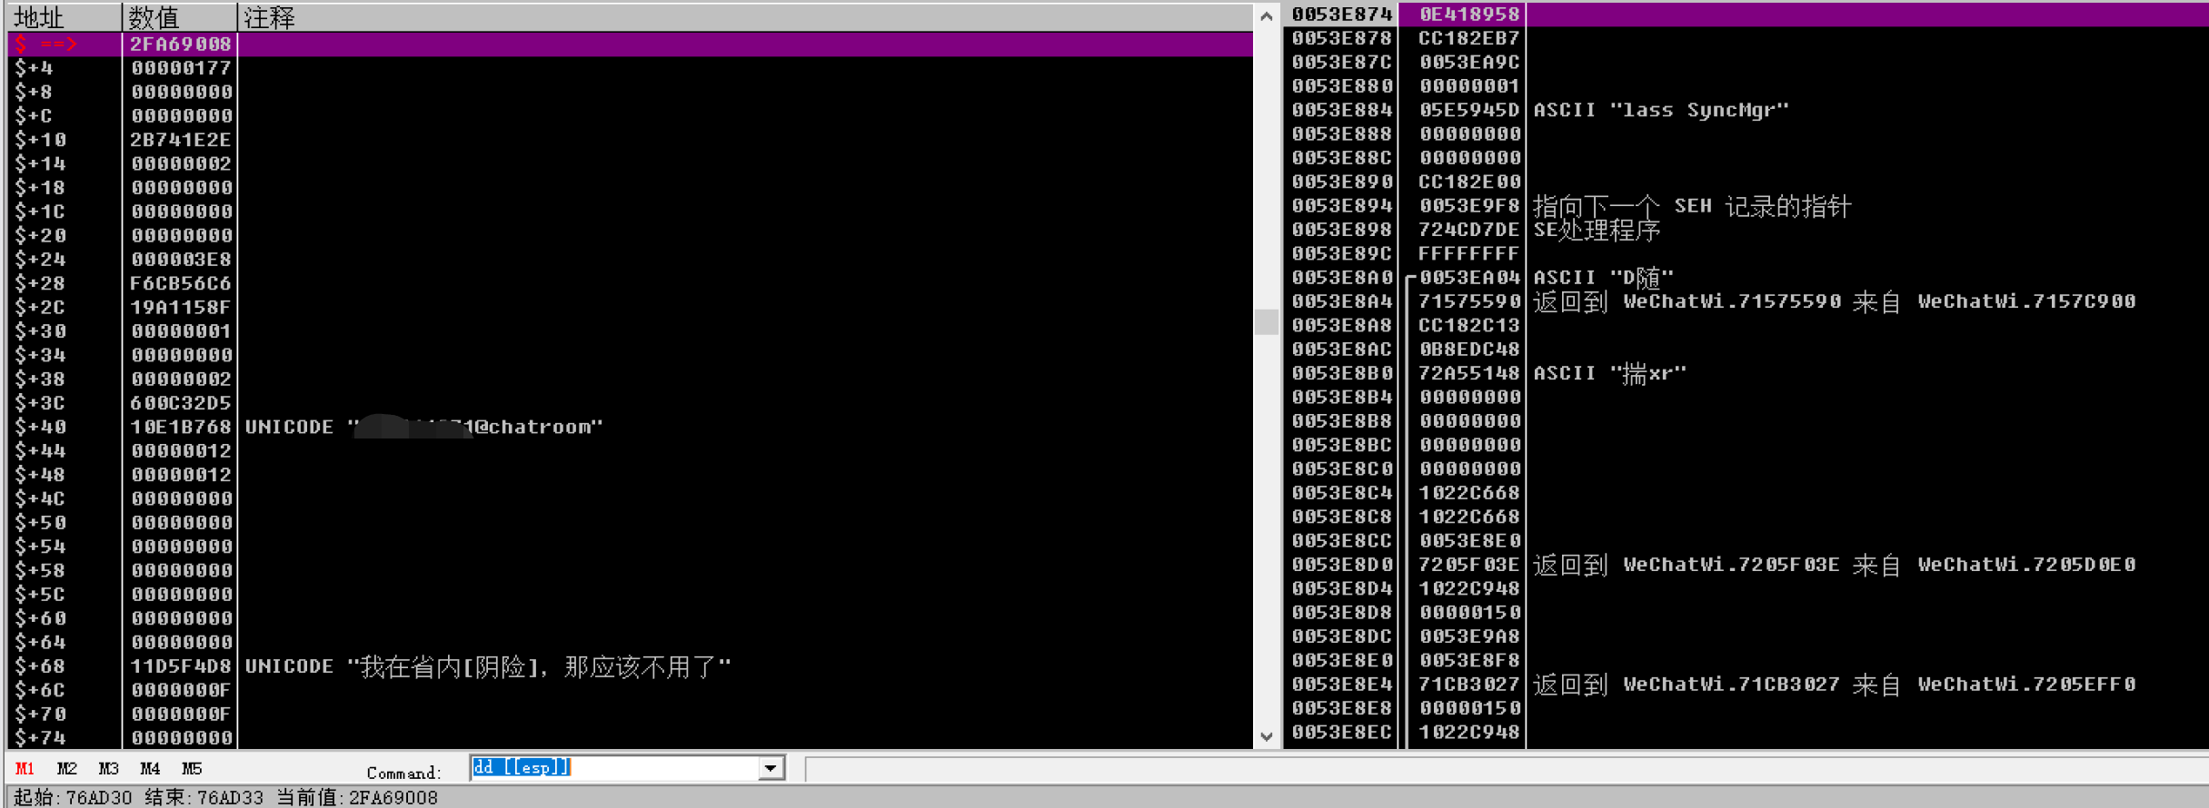The image size is (2209, 808).
Task: Click the Command: label
Action: 403,773
